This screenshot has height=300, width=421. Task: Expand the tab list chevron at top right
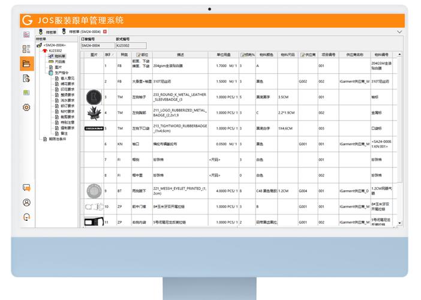point(399,31)
